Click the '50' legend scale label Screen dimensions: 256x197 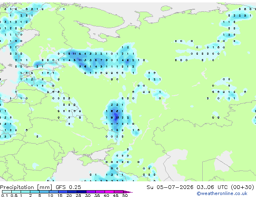click(125, 195)
